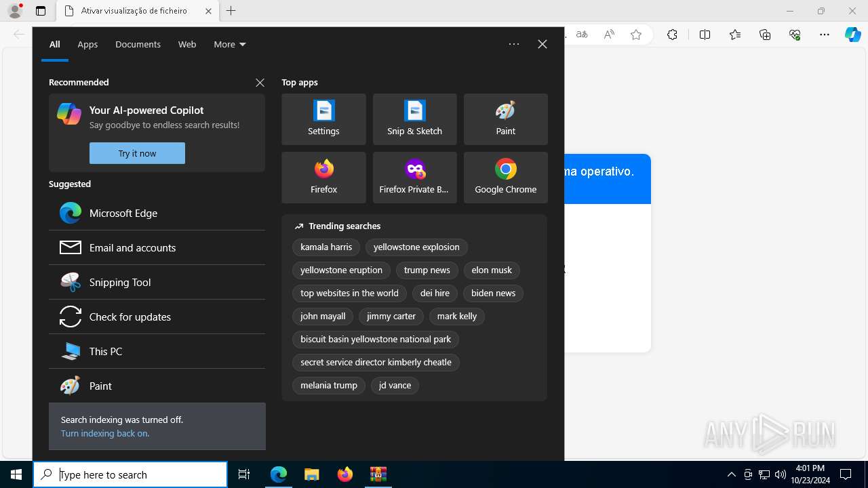868x488 pixels.
Task: Open Microsoft Edge suggestion
Action: 157,213
